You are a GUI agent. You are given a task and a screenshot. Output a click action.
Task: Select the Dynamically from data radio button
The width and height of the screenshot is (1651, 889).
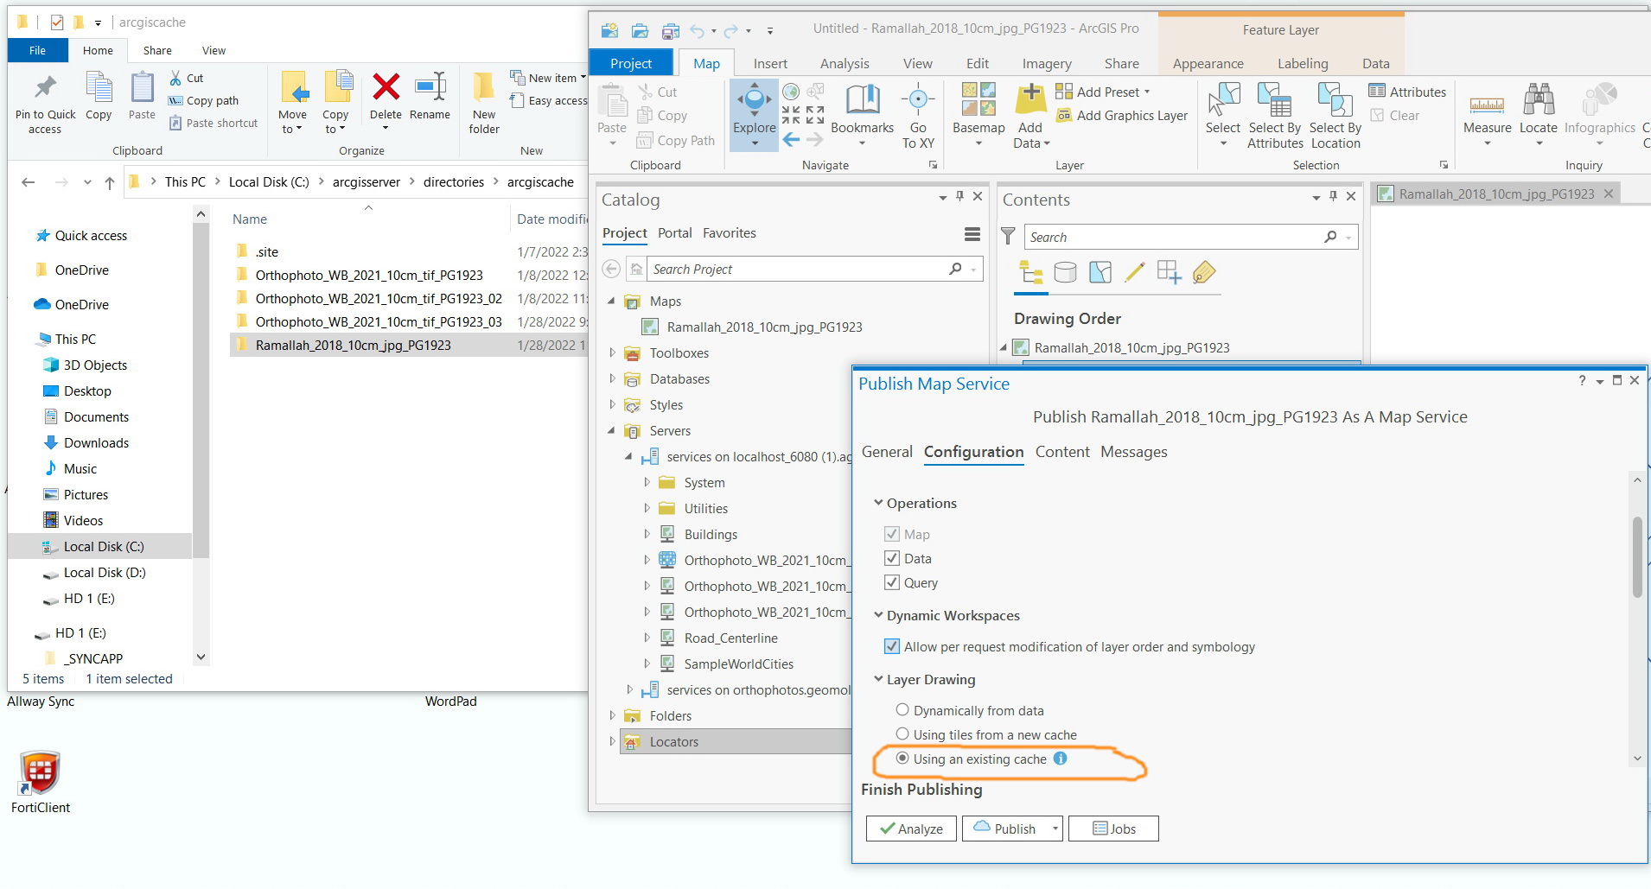pos(903,709)
